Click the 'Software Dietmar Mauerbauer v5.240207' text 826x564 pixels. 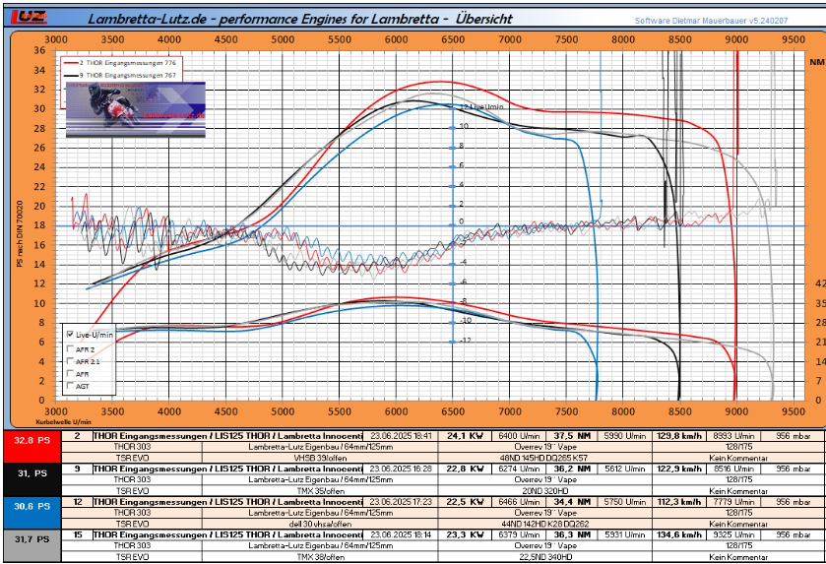point(711,21)
